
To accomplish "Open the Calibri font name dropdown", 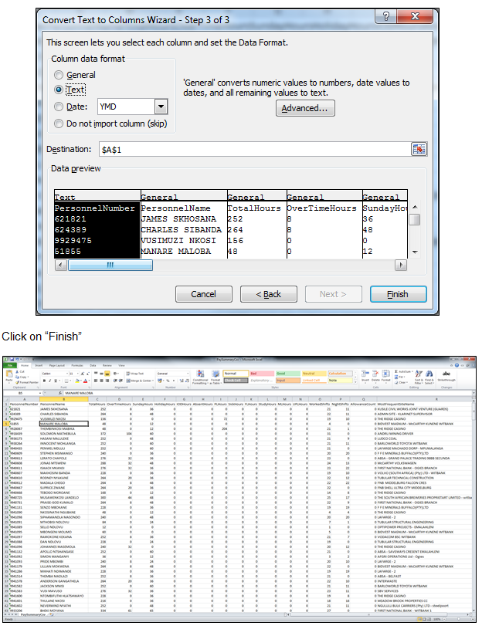I will coord(66,374).
